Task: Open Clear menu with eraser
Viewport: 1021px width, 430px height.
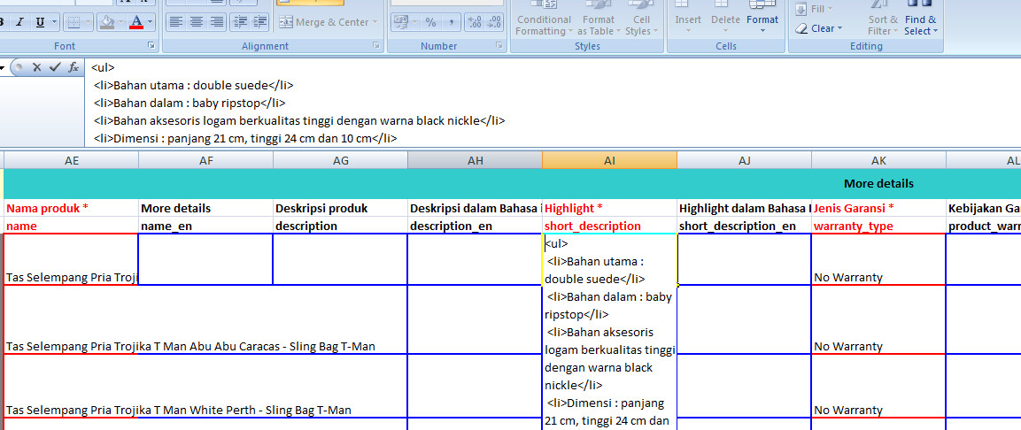Action: coord(819,28)
